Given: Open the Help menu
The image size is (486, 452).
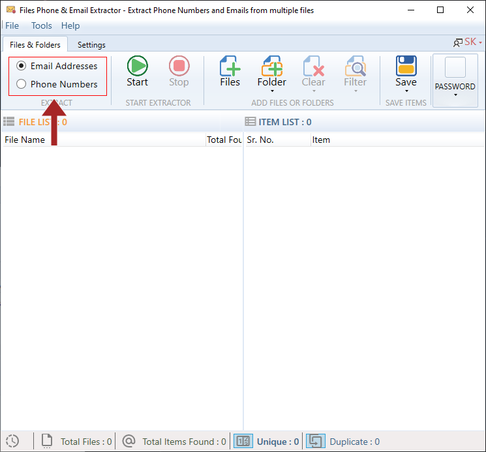Looking at the screenshot, I should tap(70, 25).
